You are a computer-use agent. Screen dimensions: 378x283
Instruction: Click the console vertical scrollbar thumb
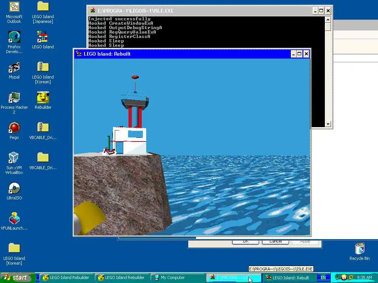[x=328, y=27]
